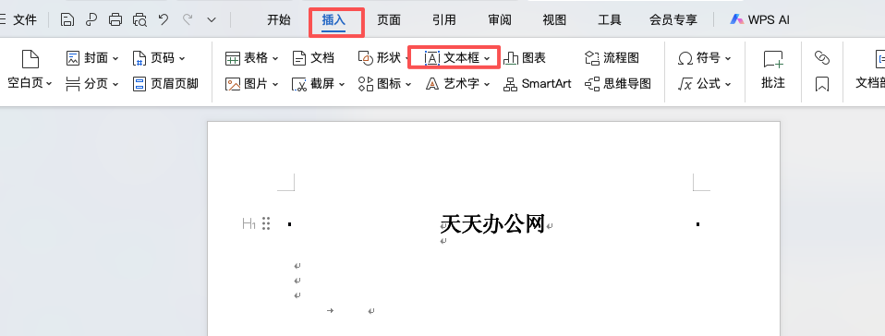
Task: Open the 会员专享 tab
Action: 673,20
